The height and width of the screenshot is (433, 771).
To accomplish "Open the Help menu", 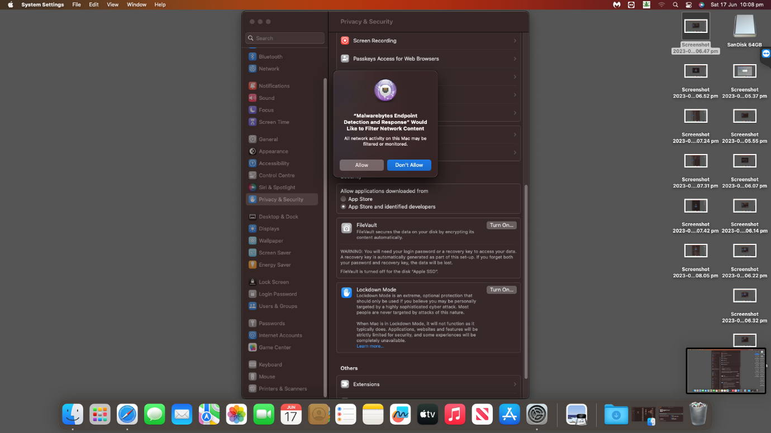I will [160, 4].
